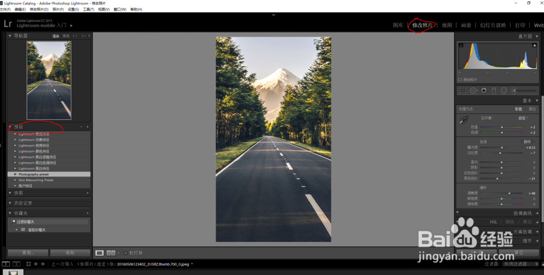544x275 pixels.
Task: Tick the 原始照片 checkbox under histogram
Action: click(x=460, y=80)
